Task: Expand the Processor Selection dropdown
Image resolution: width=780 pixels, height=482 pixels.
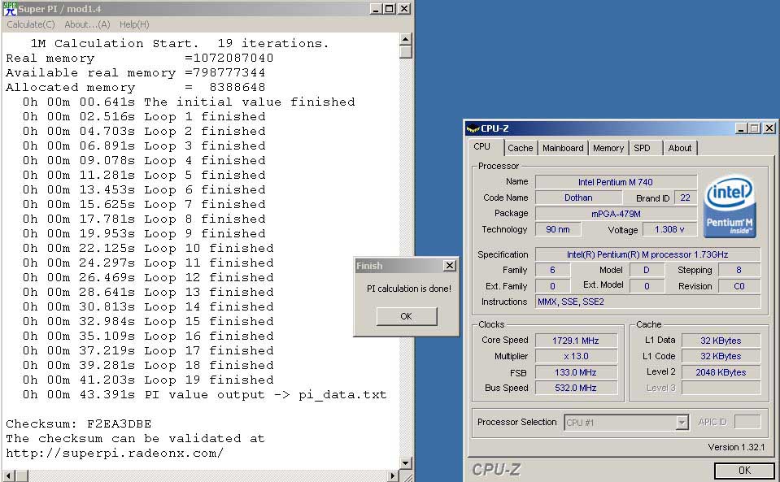Action: [682, 423]
